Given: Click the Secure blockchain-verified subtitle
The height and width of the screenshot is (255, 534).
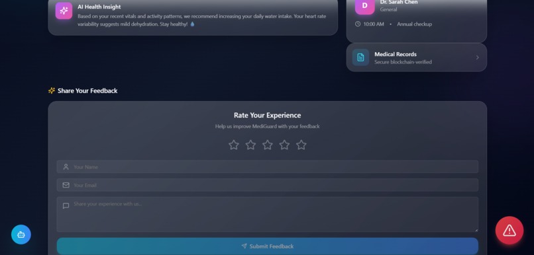Looking at the screenshot, I should pyautogui.click(x=403, y=62).
